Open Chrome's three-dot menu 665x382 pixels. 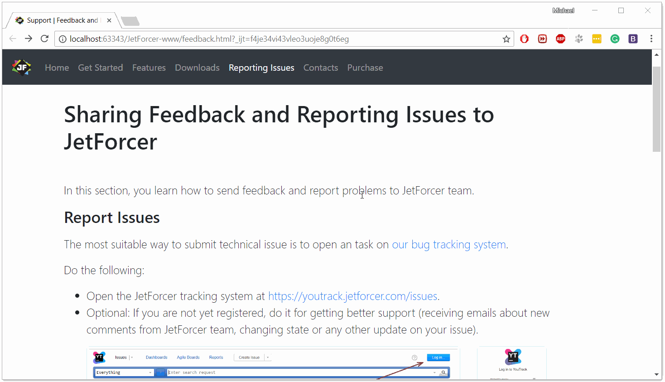[651, 39]
